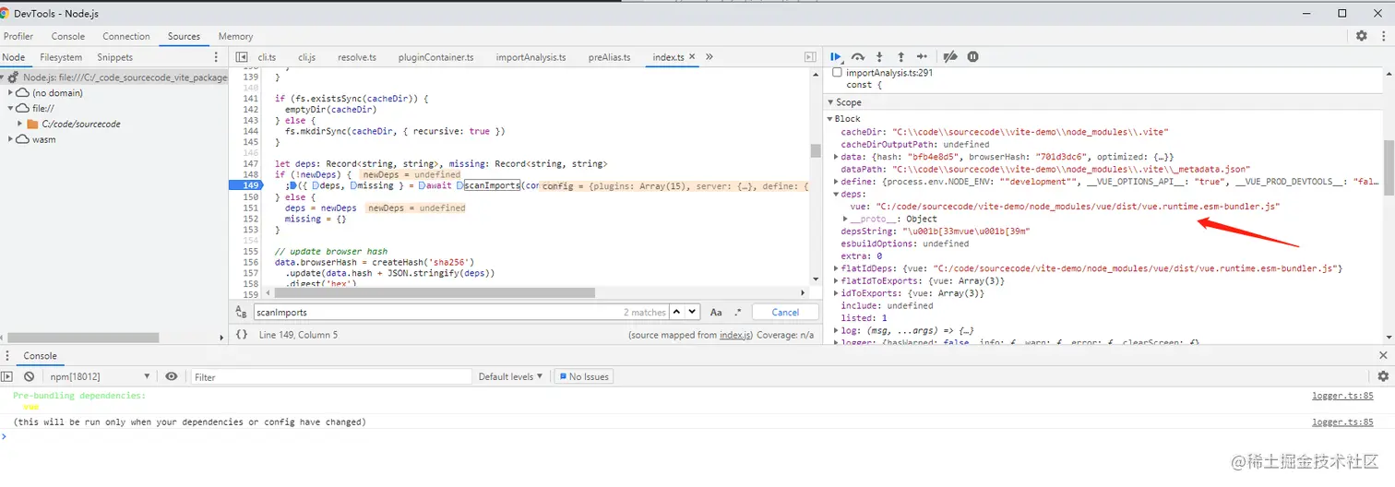Deactivate breakpoints icon
1395x487 pixels.
click(x=950, y=56)
